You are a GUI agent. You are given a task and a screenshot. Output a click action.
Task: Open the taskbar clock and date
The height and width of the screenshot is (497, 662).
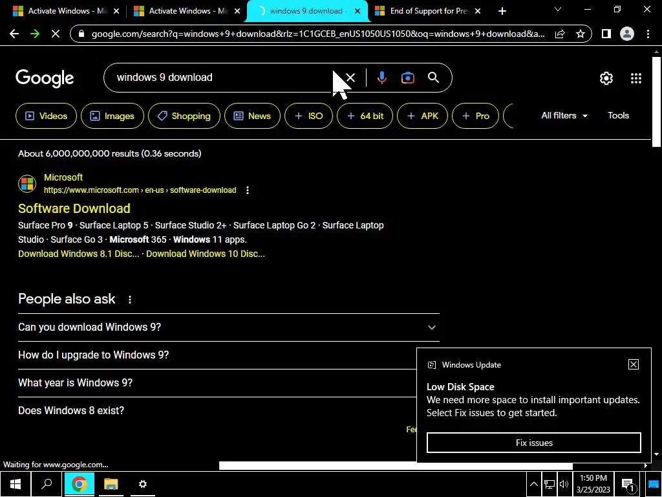593,484
